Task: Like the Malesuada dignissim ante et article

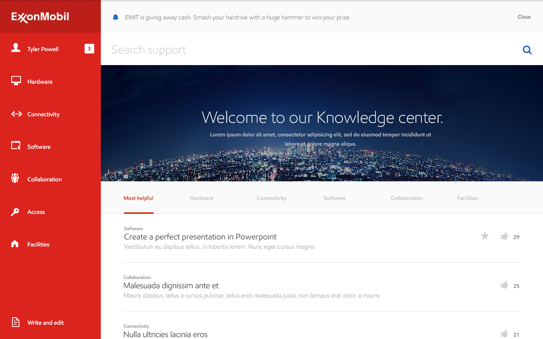Action: [x=504, y=285]
